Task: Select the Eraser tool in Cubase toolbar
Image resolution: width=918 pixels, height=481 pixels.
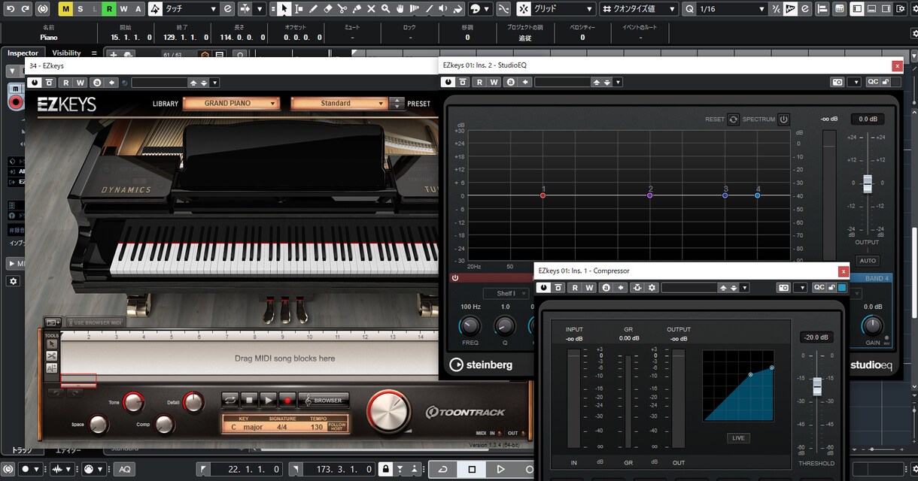Action: coord(327,9)
